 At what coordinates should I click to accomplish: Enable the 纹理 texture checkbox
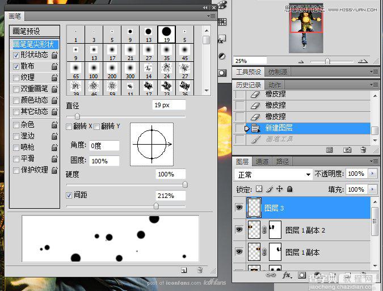point(16,78)
